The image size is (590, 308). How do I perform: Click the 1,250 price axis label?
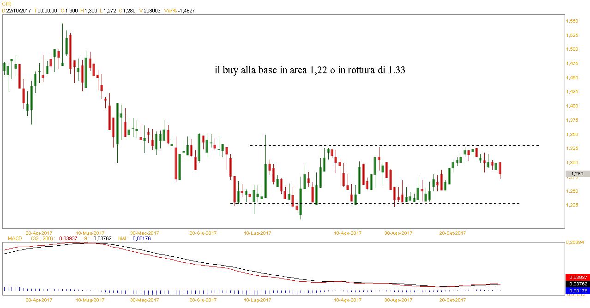[573, 191]
